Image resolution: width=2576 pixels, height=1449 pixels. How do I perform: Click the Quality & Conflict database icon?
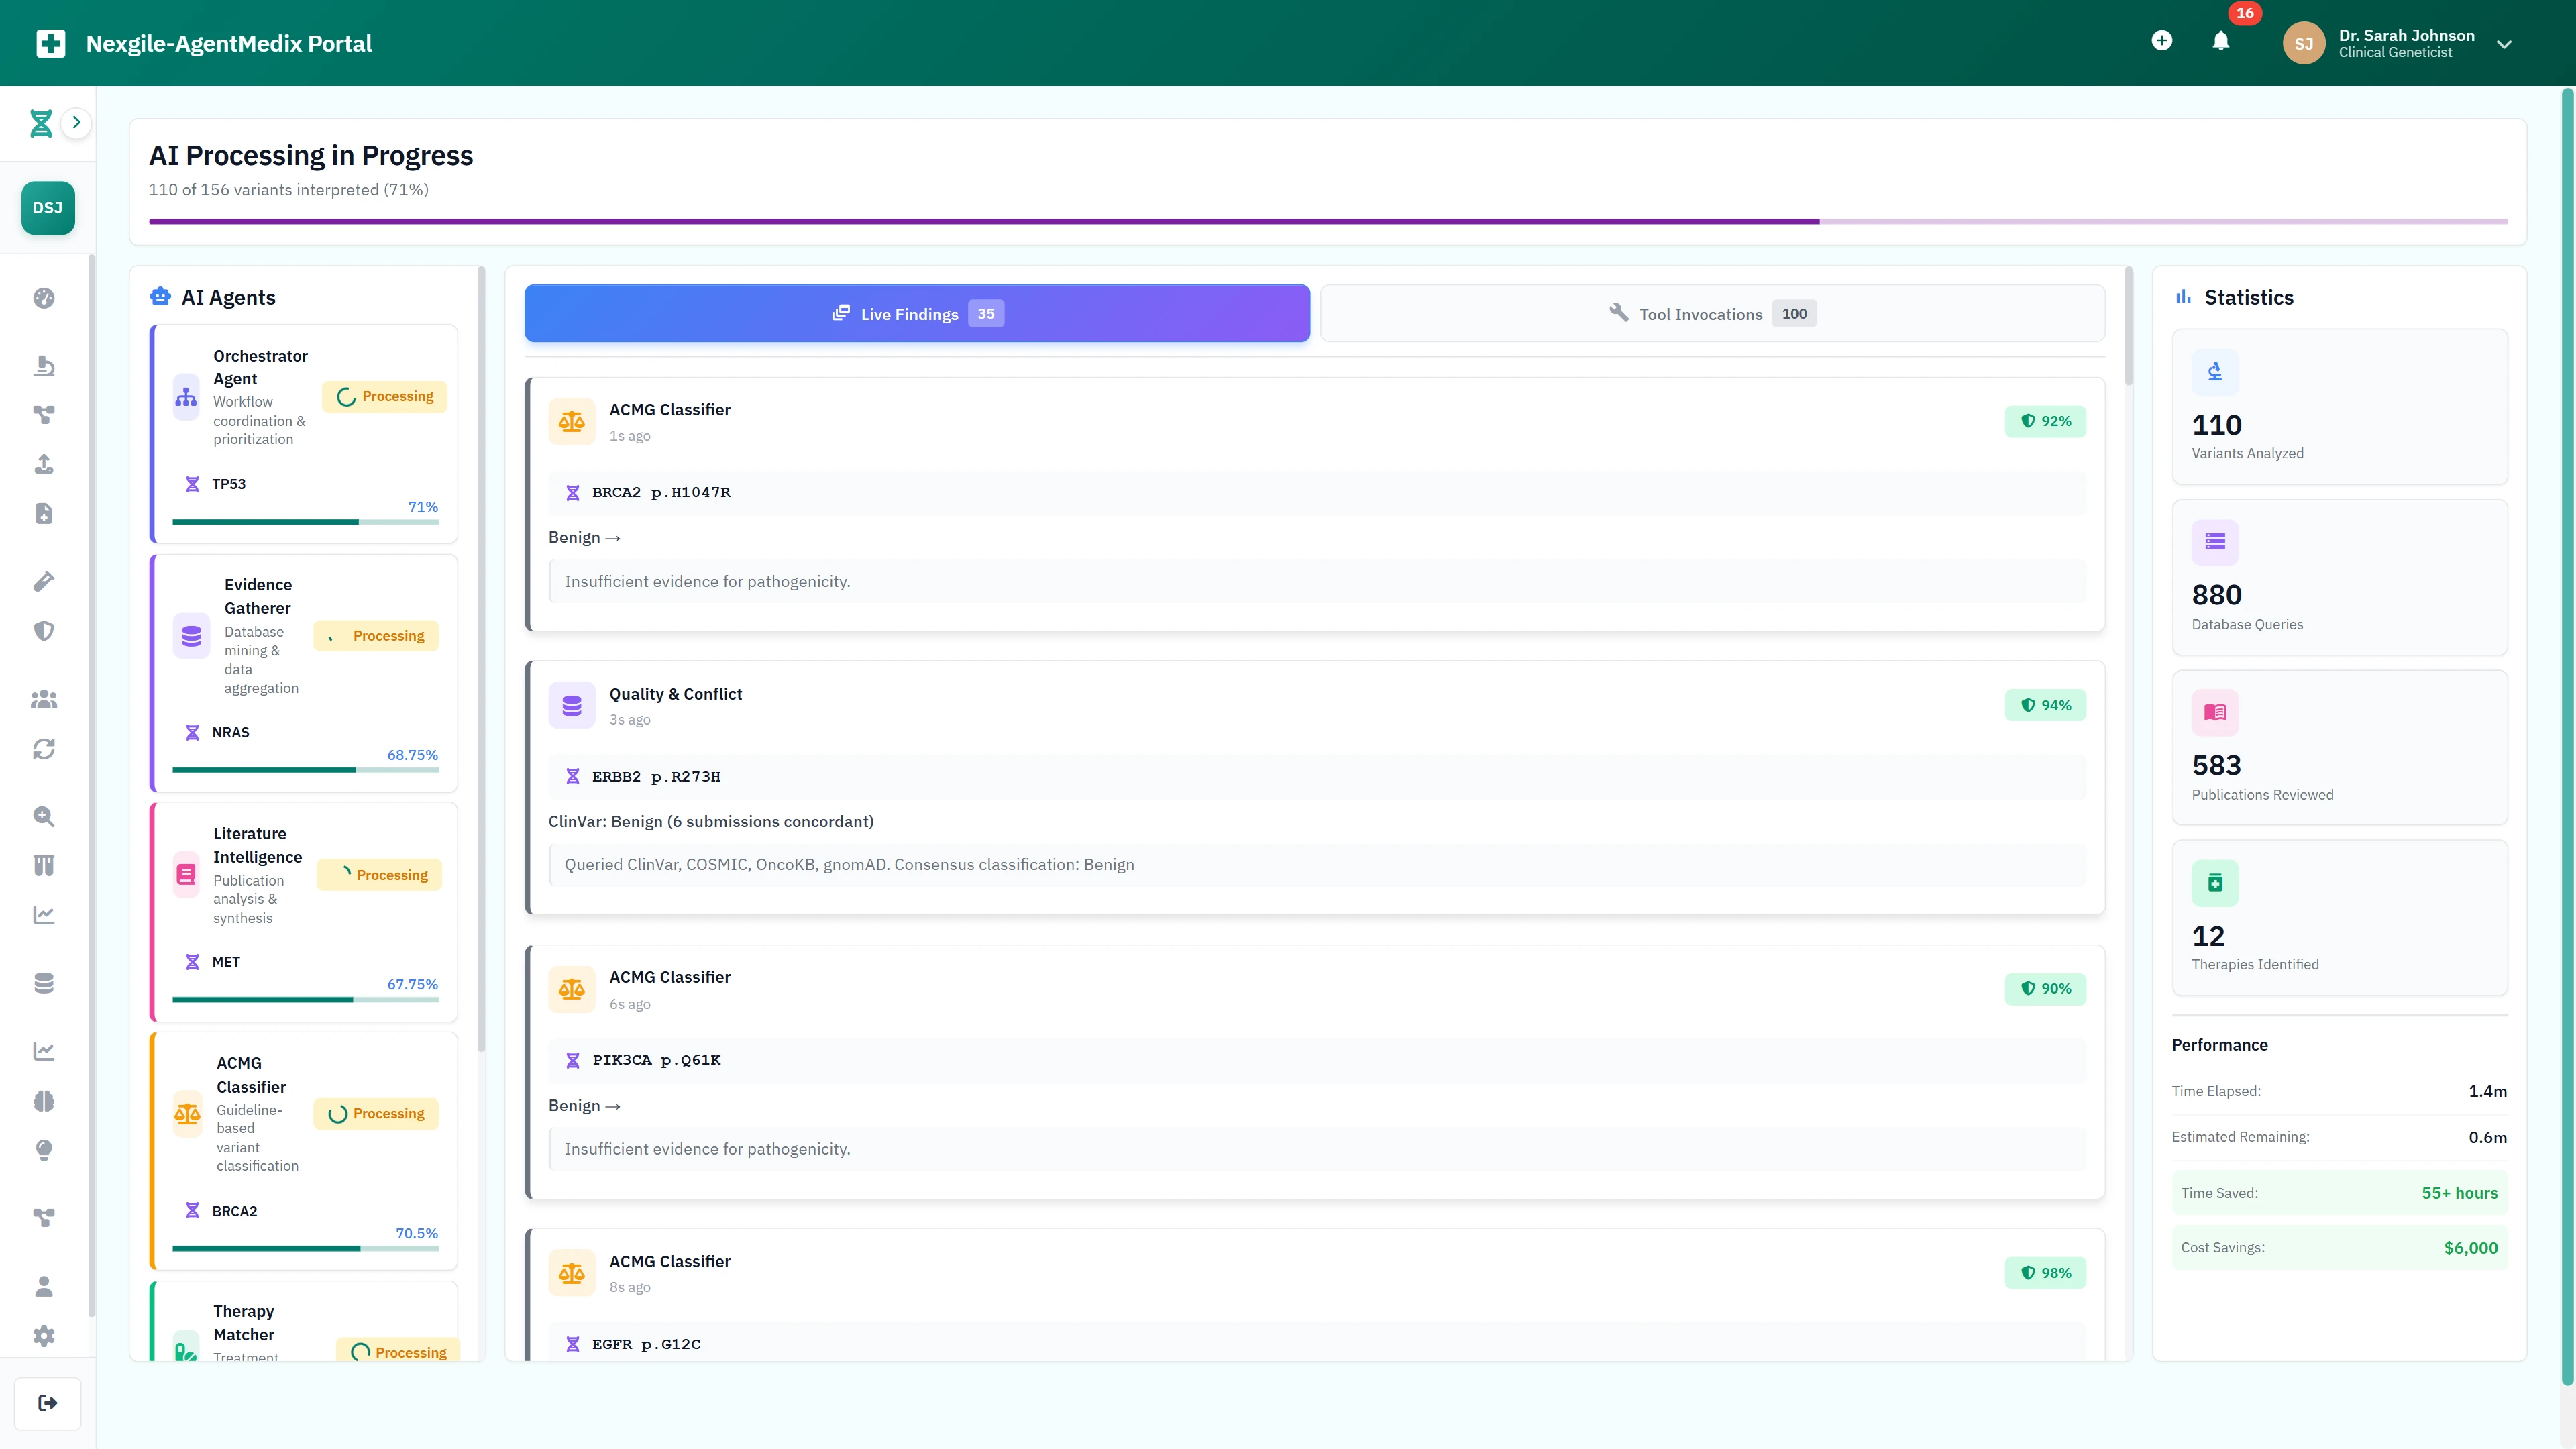click(x=572, y=704)
